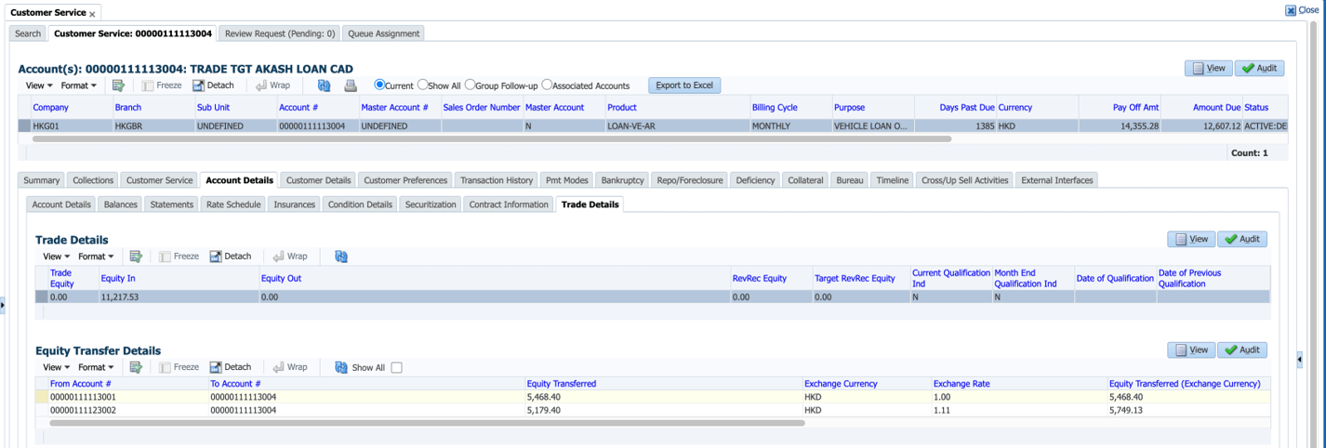Expand the left side panel arrow
Screen dimensions: 1326x448
[x=3, y=305]
